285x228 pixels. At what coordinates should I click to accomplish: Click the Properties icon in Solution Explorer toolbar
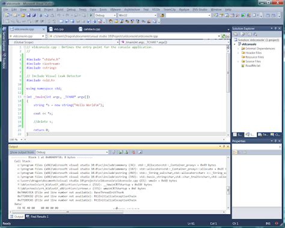(236, 34)
